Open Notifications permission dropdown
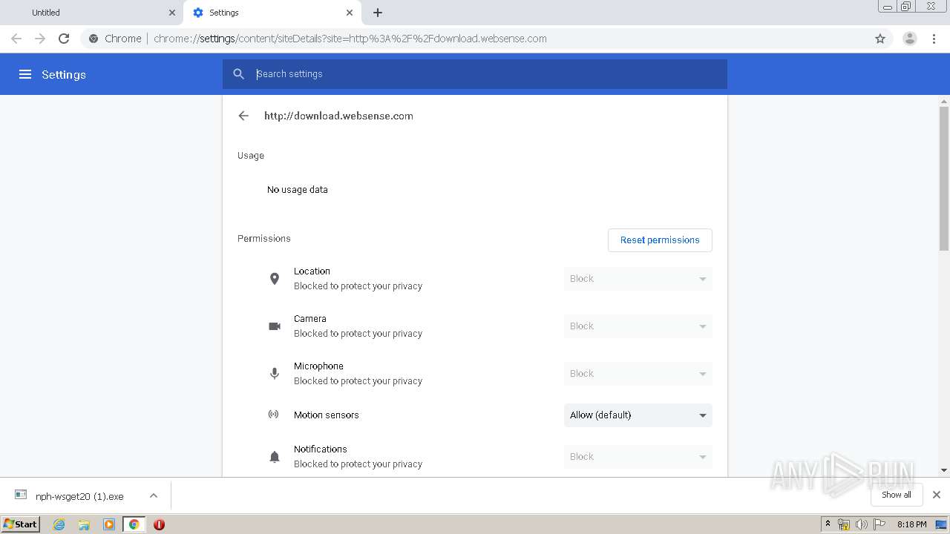950x534 pixels. click(638, 457)
